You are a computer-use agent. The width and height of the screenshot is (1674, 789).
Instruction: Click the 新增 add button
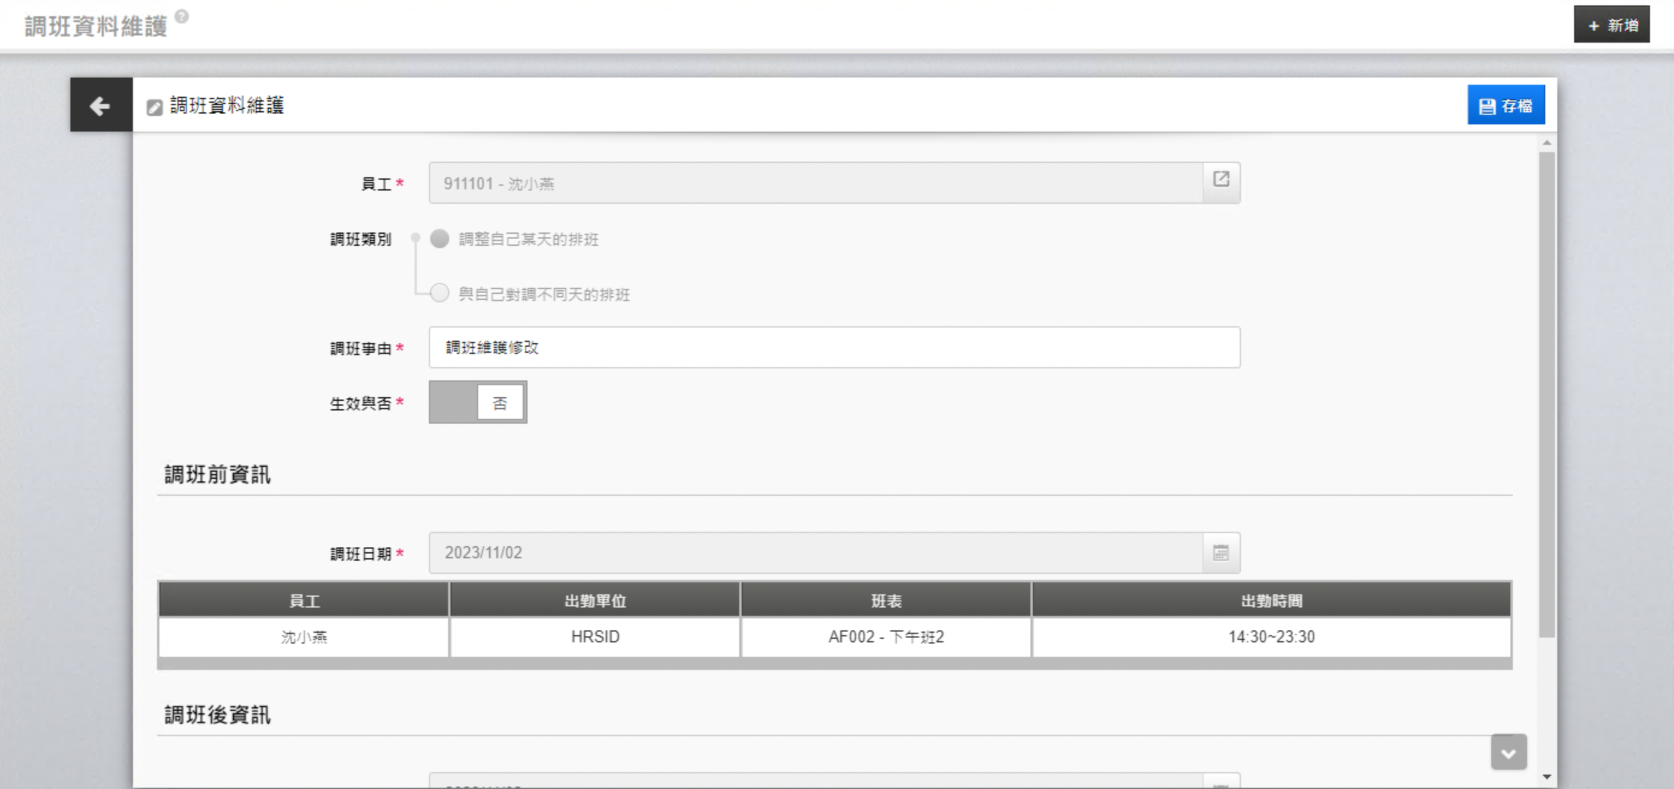point(1611,25)
